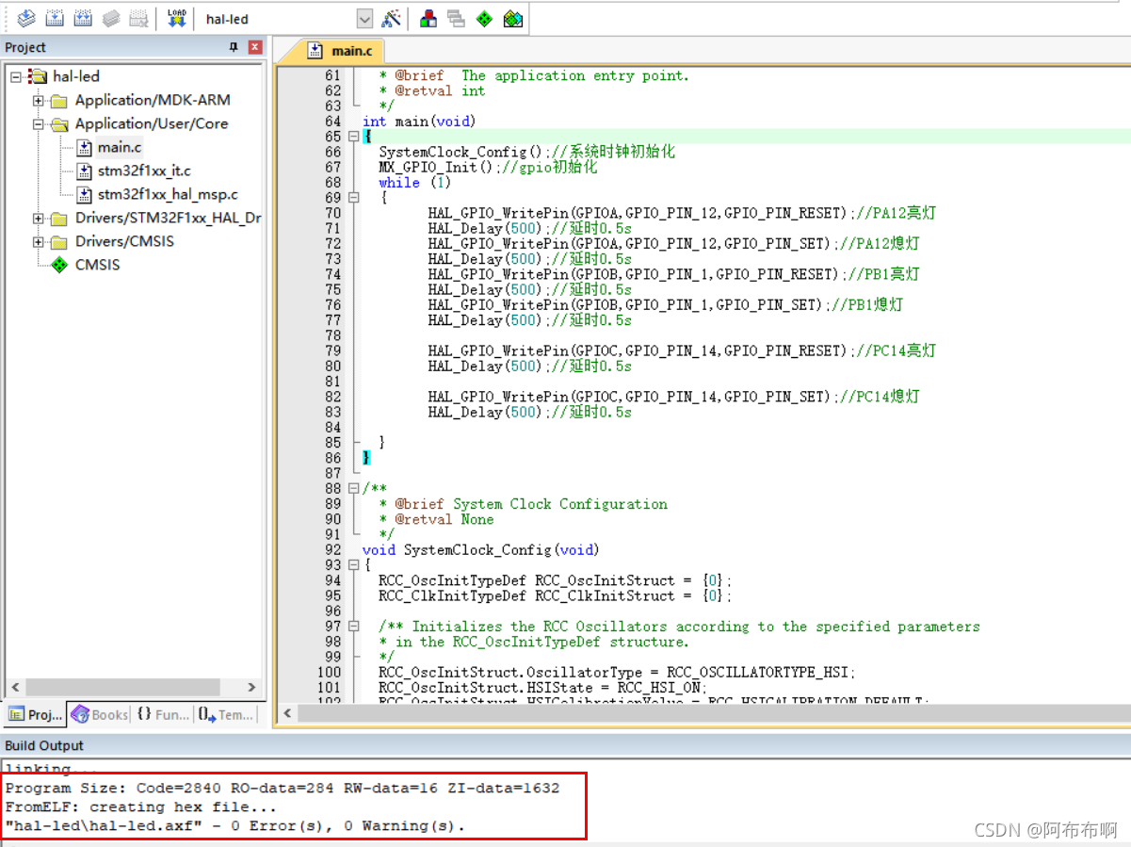
Task: Click editor horizontal scrollbar left arrow
Action: pyautogui.click(x=288, y=713)
